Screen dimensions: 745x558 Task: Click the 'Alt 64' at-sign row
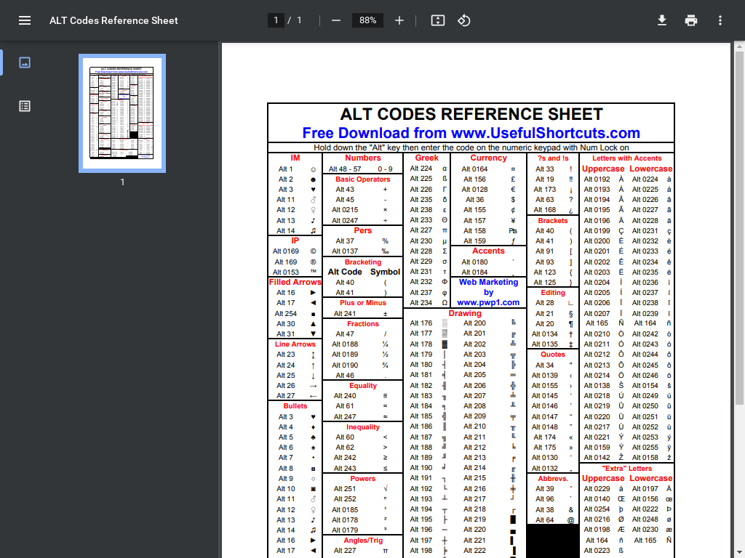click(x=553, y=519)
